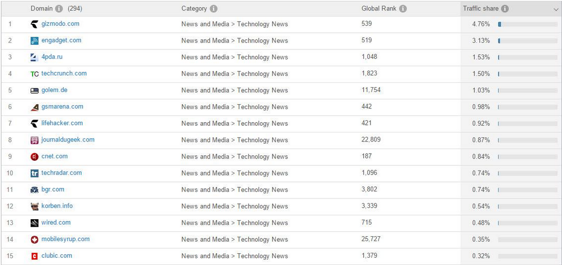Screen dimensions: 562x265
Task: Click the category cell in the wired.com row
Action: point(235,223)
